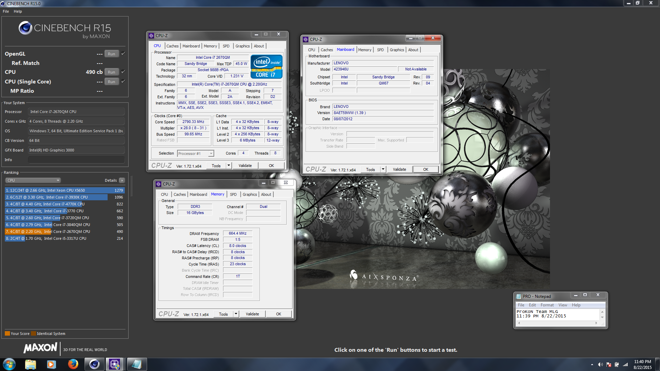
Task: Open Processor #1 selection dropdown
Action: coord(196,154)
